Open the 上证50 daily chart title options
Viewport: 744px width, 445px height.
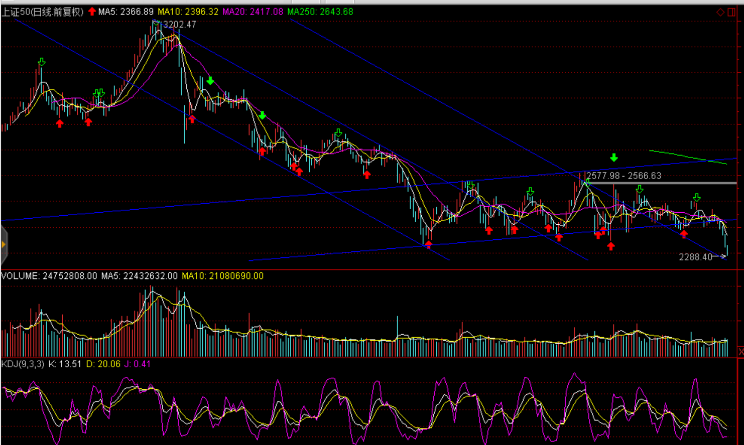(x=42, y=12)
